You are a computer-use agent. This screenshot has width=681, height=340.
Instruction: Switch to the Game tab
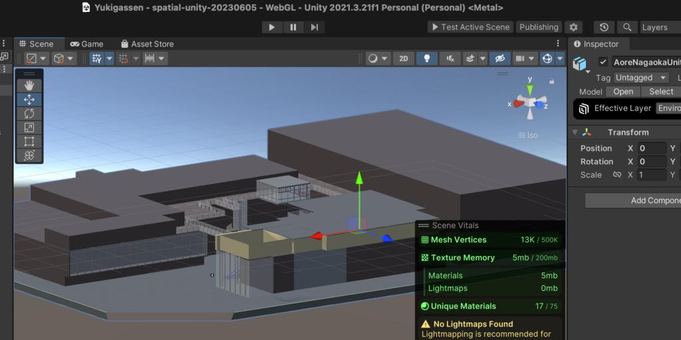click(x=87, y=44)
